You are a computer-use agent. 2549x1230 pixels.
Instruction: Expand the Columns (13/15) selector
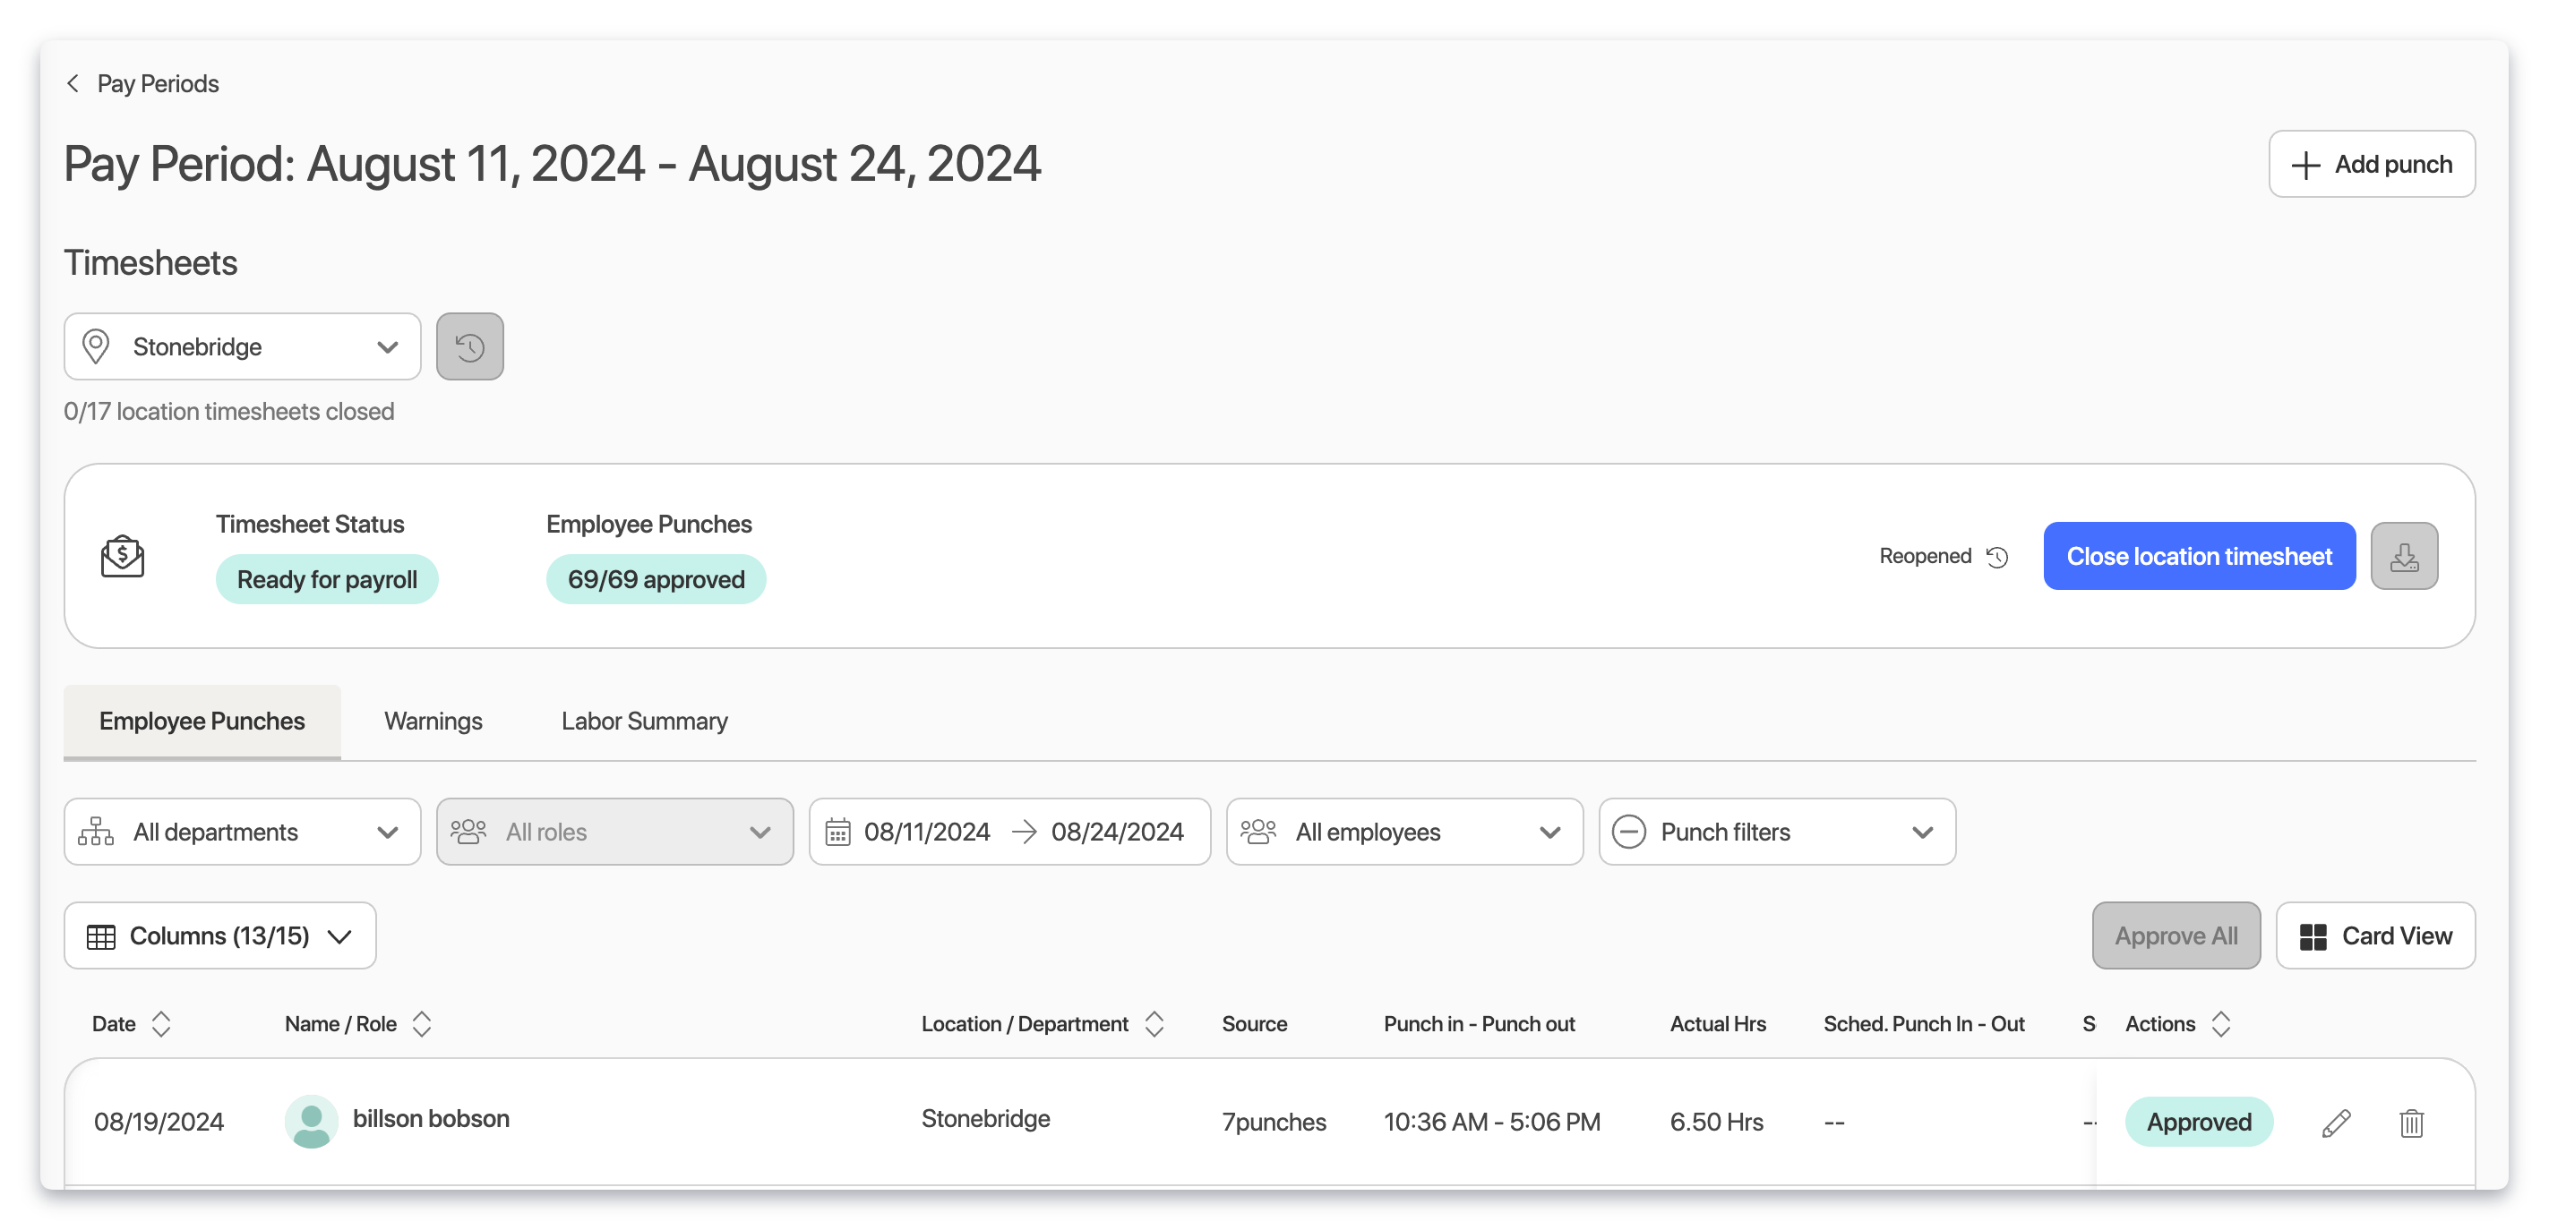tap(219, 935)
